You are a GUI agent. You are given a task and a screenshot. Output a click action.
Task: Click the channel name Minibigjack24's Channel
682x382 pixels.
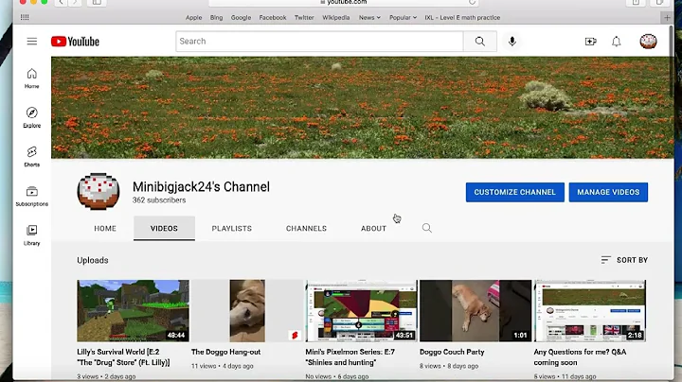201,186
